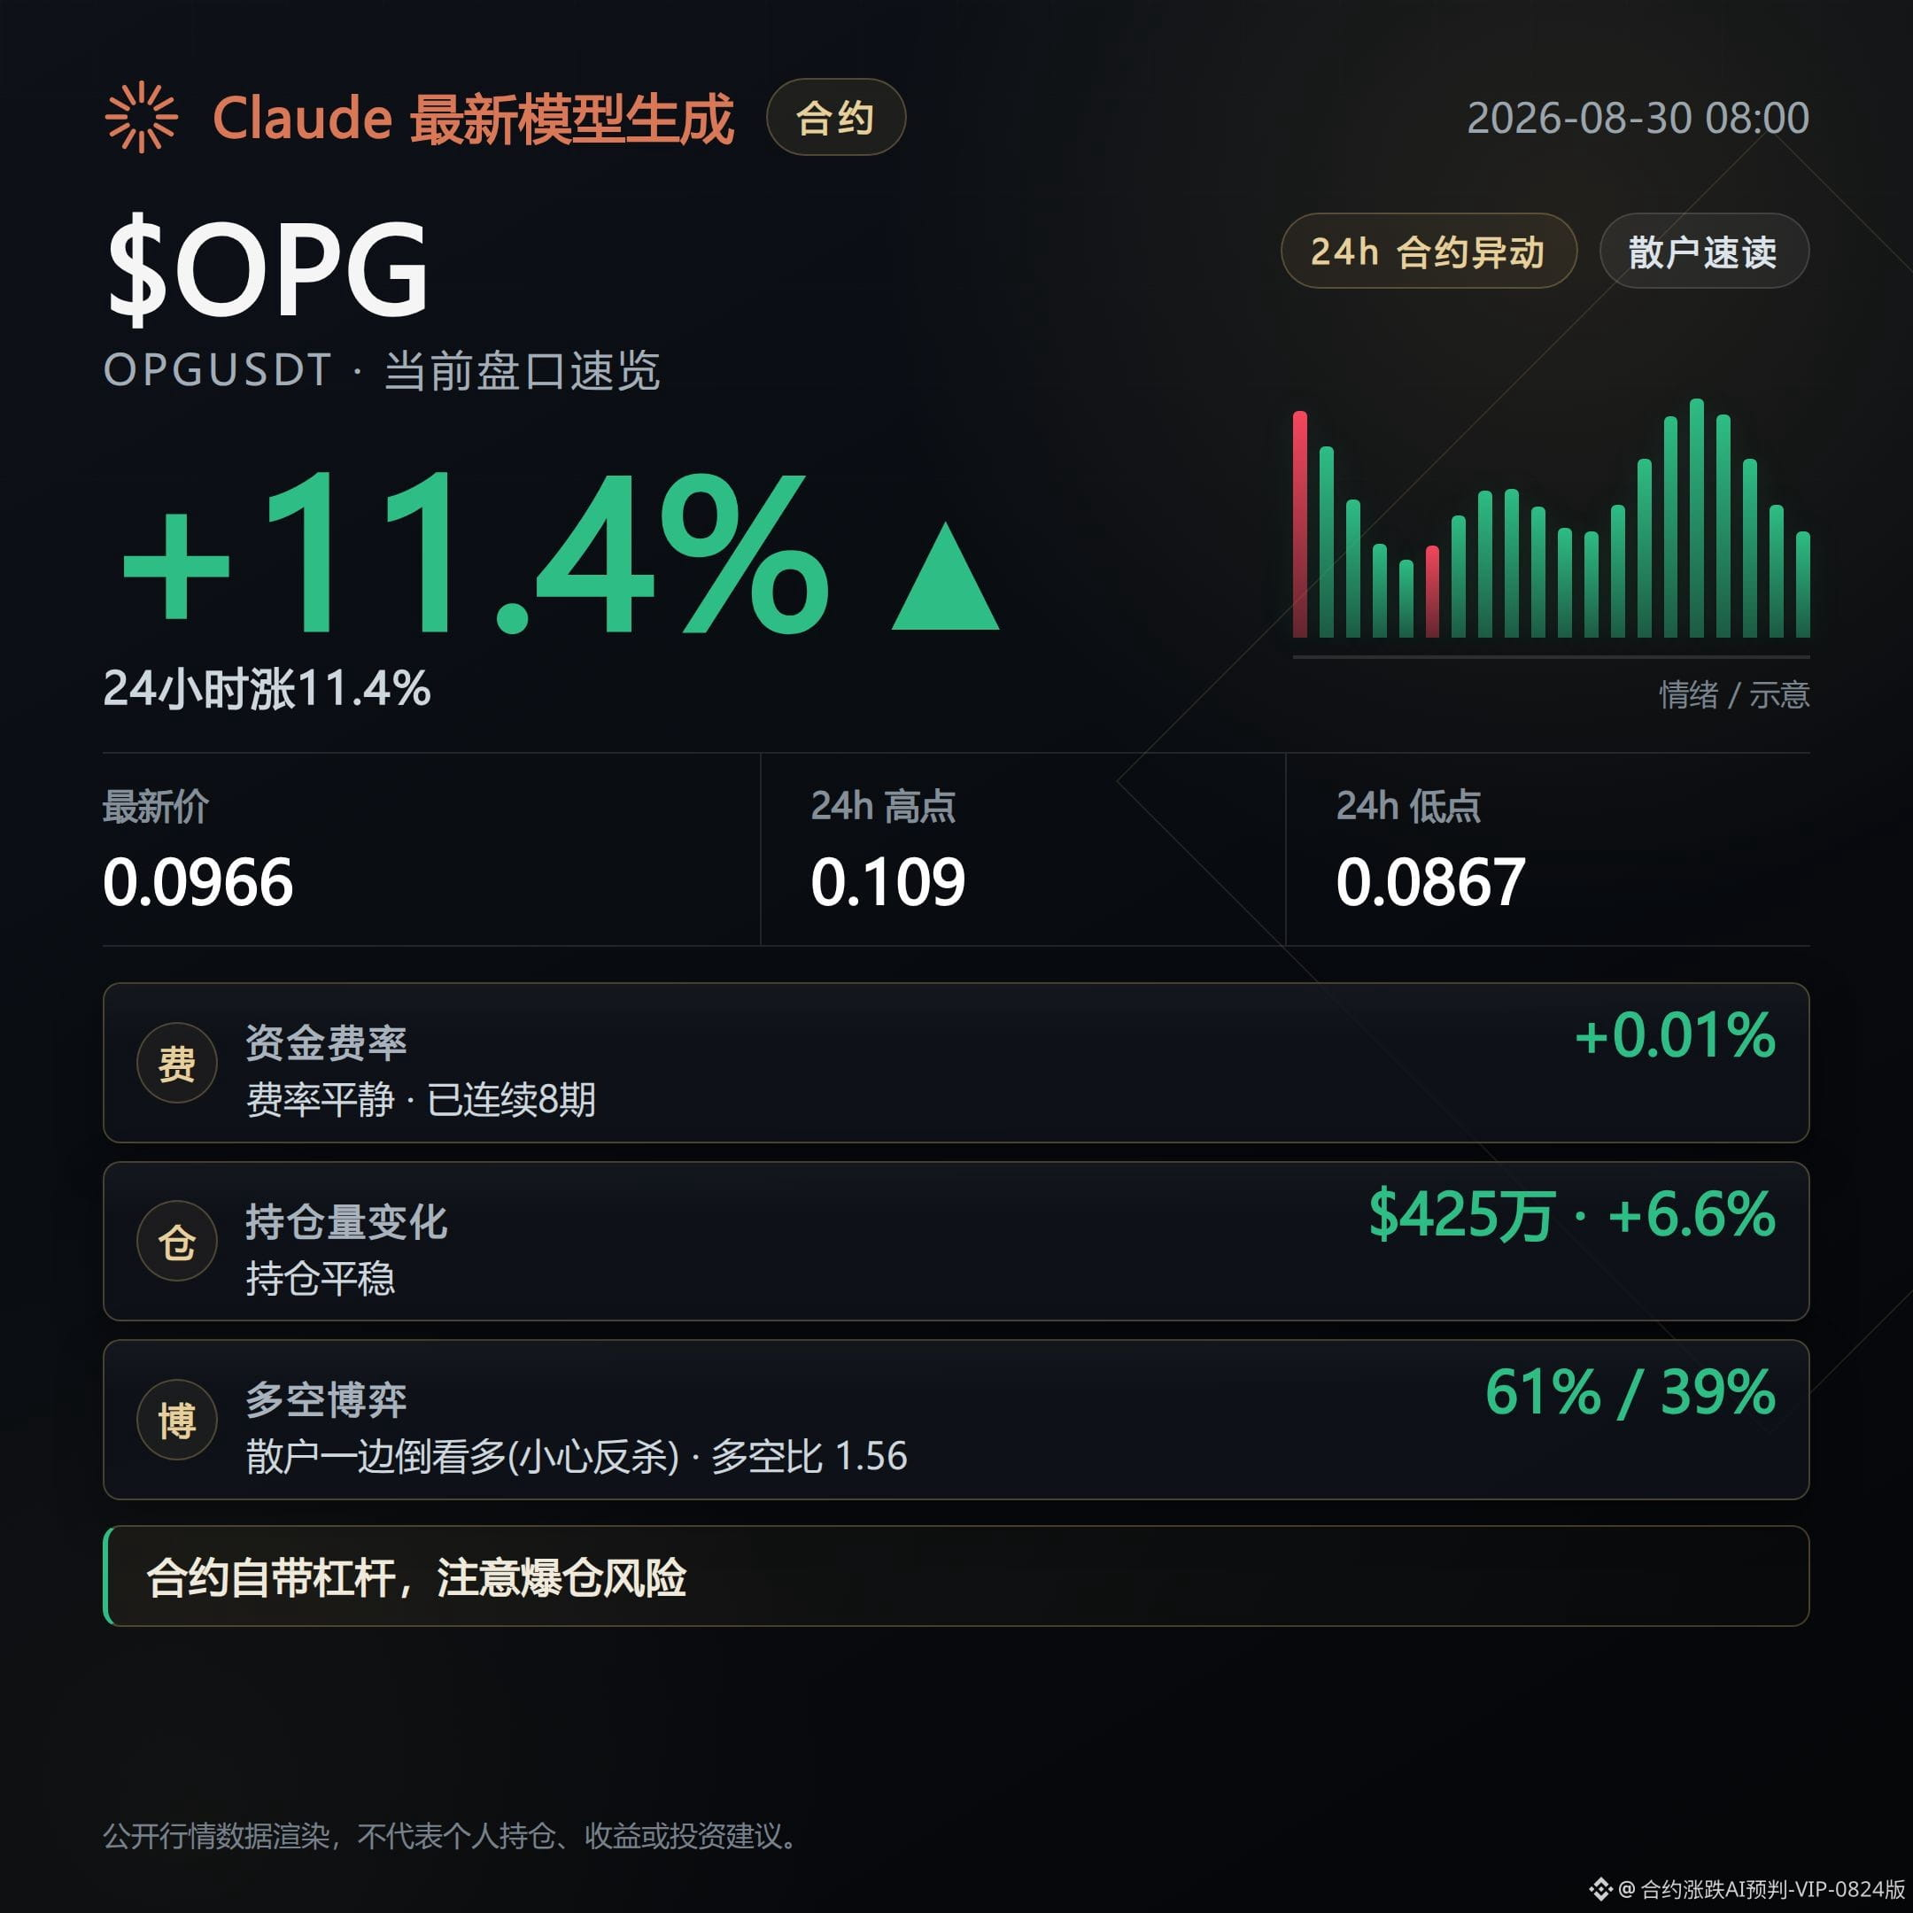Click the green up-triangle indicator

[946, 577]
